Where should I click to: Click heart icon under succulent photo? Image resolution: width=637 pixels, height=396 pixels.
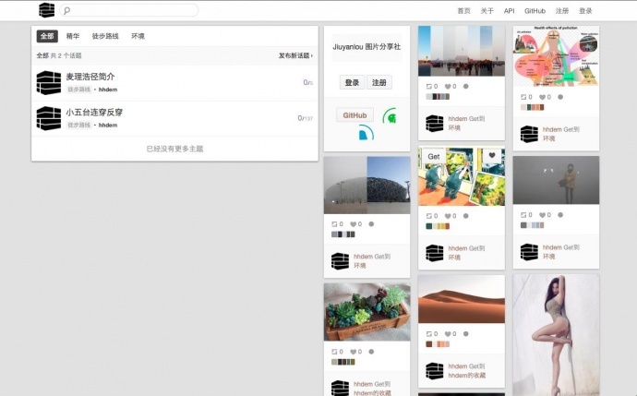[x=354, y=352]
